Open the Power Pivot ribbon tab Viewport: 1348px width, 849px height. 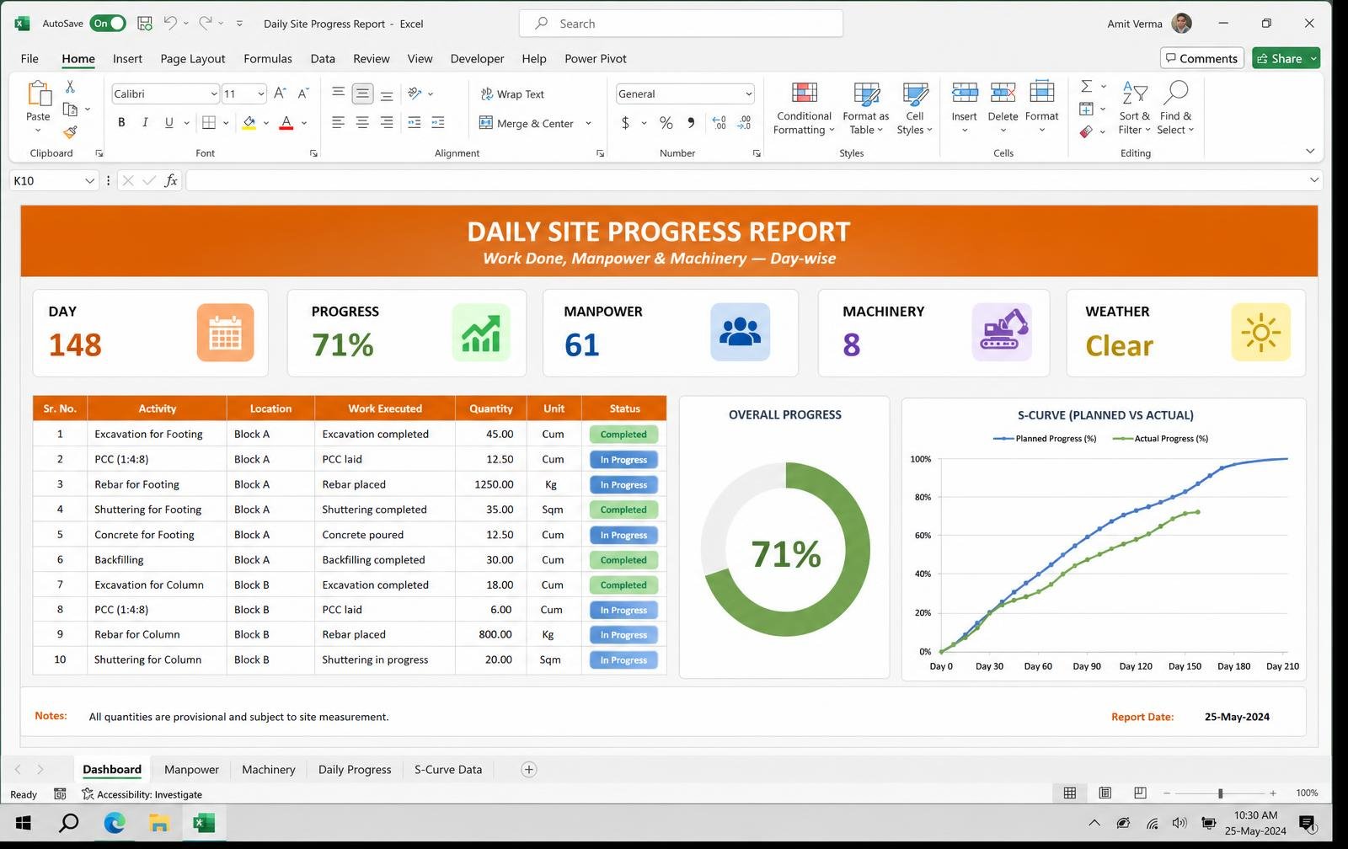click(596, 59)
